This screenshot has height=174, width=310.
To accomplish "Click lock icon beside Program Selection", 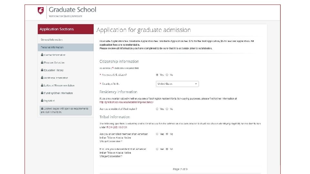I will (42, 63).
